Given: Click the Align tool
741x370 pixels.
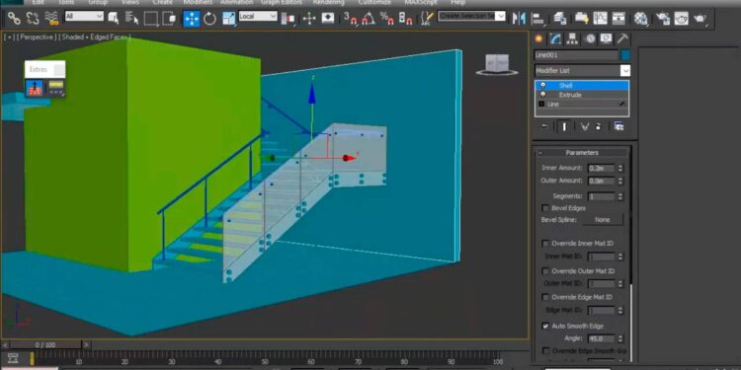Looking at the screenshot, I should click(x=537, y=18).
